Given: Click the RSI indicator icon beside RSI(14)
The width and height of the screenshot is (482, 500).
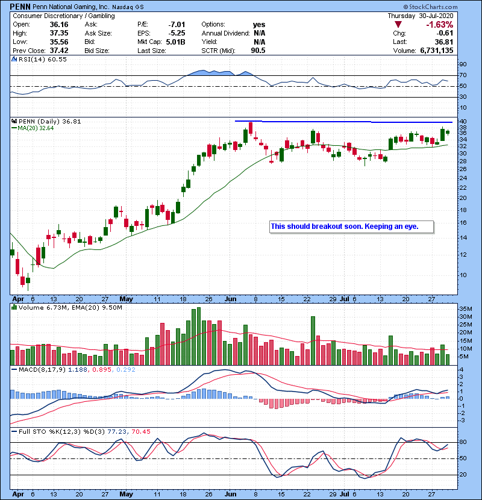Looking at the screenshot, I should [x=14, y=59].
